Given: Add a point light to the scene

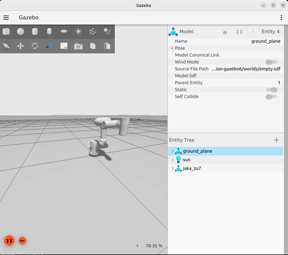Looking at the screenshot, I should click(78, 31).
